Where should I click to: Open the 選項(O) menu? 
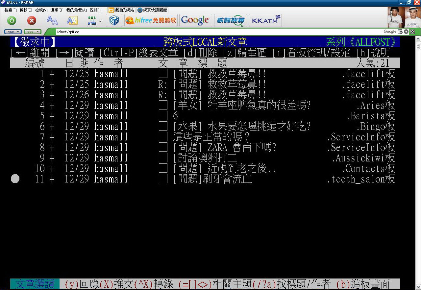point(57,10)
